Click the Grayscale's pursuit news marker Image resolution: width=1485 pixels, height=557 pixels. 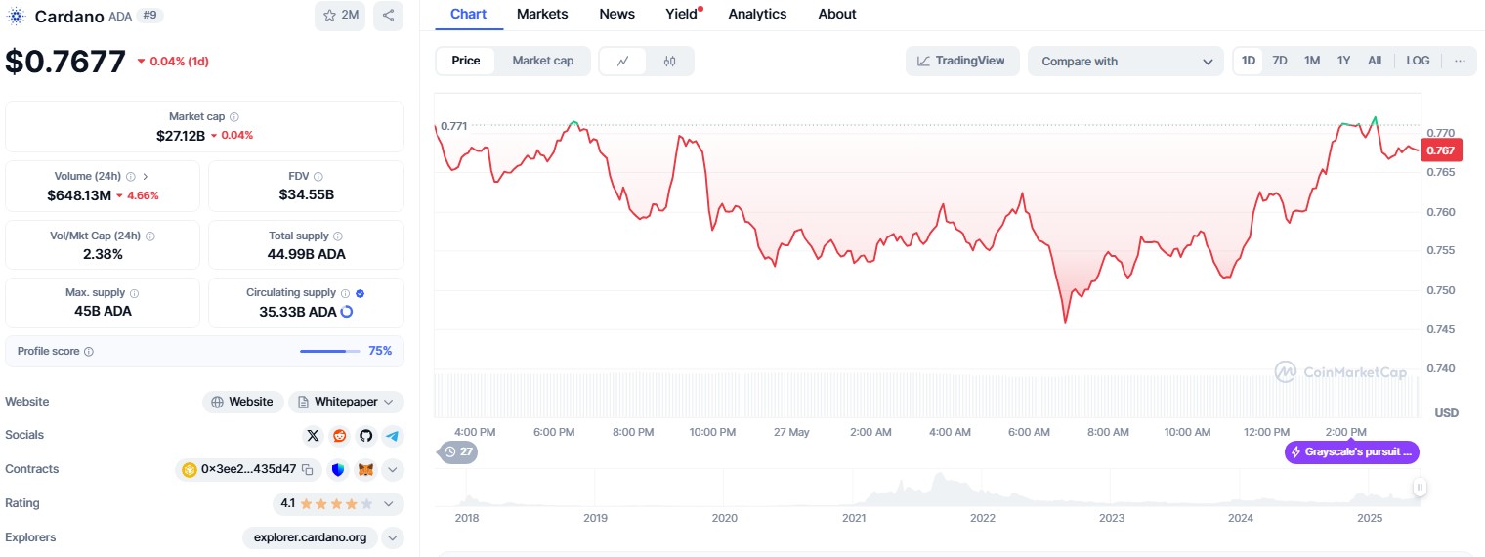click(x=1351, y=452)
